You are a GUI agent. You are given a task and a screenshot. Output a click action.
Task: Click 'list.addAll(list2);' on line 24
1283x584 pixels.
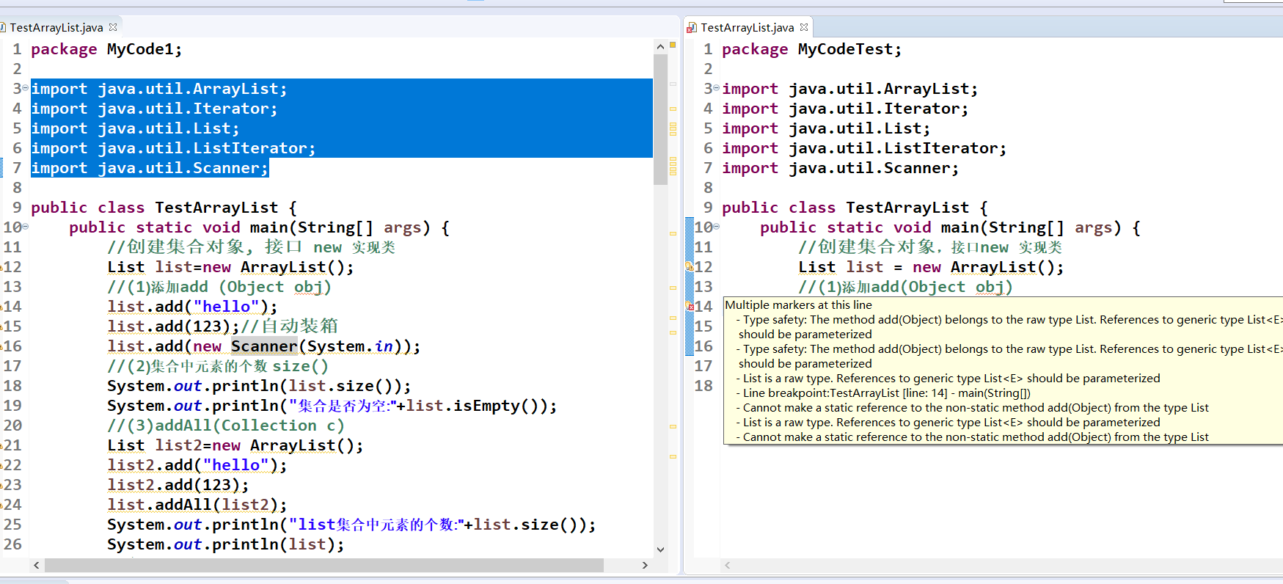(197, 505)
